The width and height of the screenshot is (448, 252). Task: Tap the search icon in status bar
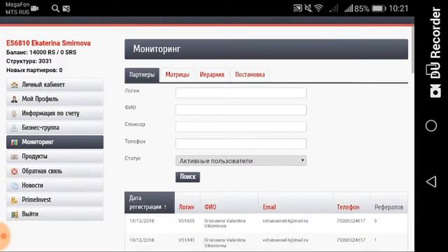pyautogui.click(x=55, y=8)
